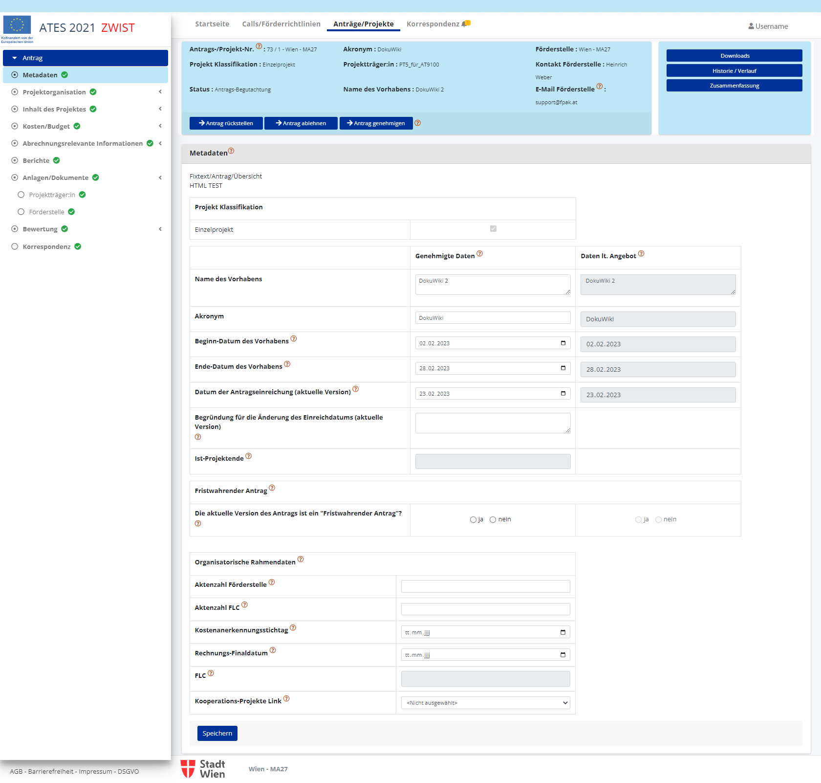
Task: Expand the Projektorganisation sidebar section
Action: tap(160, 92)
